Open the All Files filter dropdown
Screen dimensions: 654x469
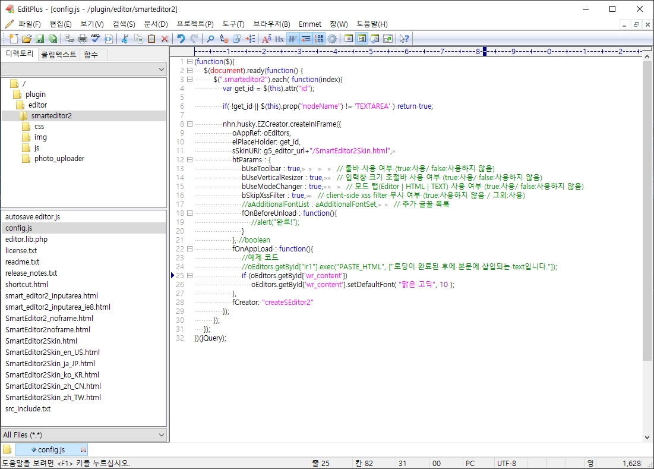click(84, 435)
